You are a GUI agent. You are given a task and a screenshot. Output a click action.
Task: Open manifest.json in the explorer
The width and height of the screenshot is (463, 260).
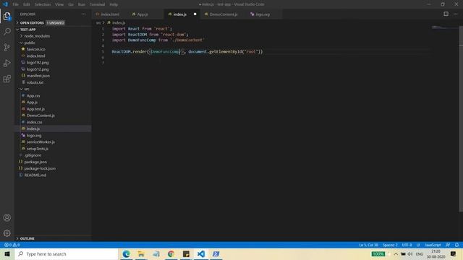[x=38, y=76]
